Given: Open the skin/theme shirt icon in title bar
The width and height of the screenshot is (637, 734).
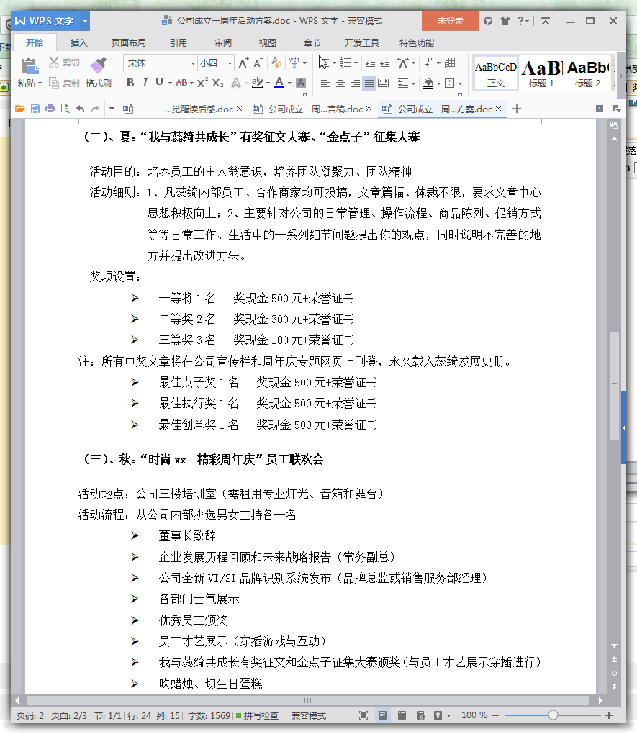Looking at the screenshot, I should click(505, 21).
